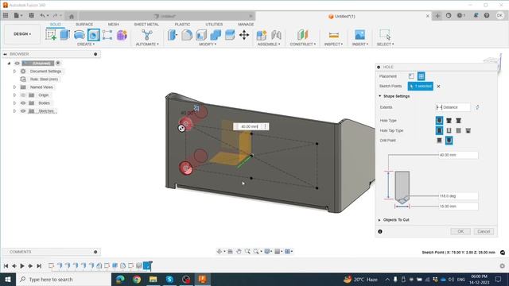Screen dimensions: 509x286
Task: Click the Pan hand tool in navigation bar
Action: tap(239, 251)
